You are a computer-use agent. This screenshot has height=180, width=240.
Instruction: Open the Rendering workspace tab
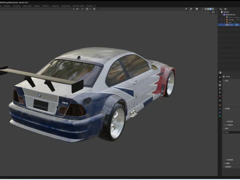(55, 6)
